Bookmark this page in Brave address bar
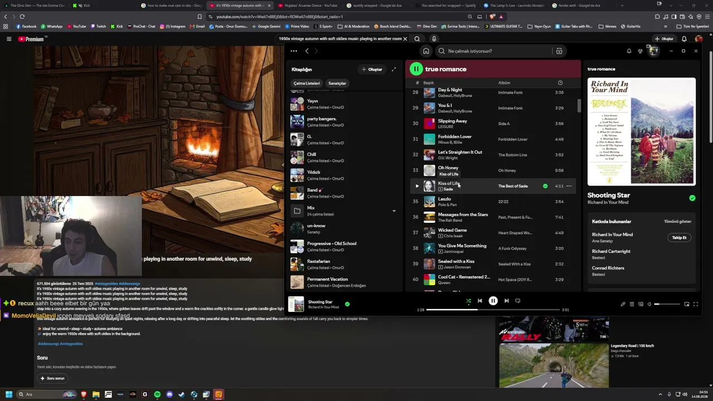Viewport: 713px width, 401px height. 199,17
